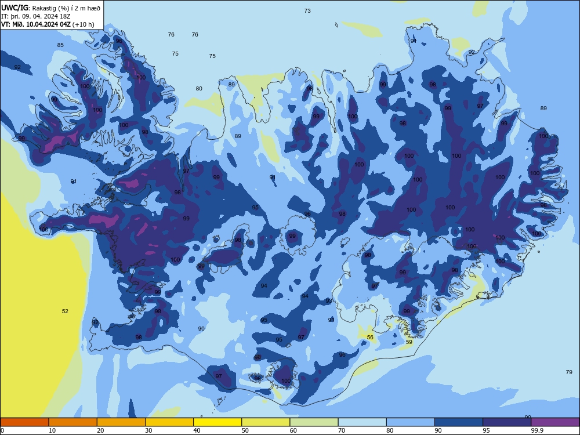Select the orange 10–20 legend color band
Screen dimensions: 580x435
[x=73, y=422]
